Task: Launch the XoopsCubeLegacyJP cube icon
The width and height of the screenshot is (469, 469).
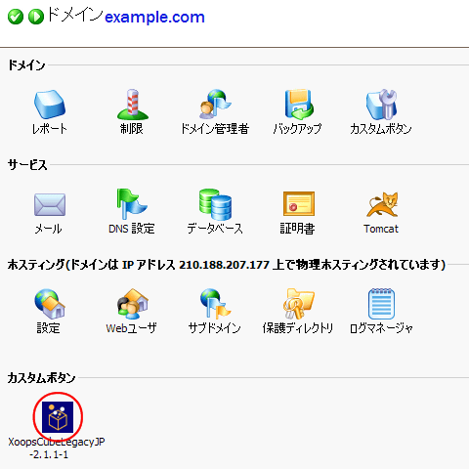Action: [x=58, y=417]
